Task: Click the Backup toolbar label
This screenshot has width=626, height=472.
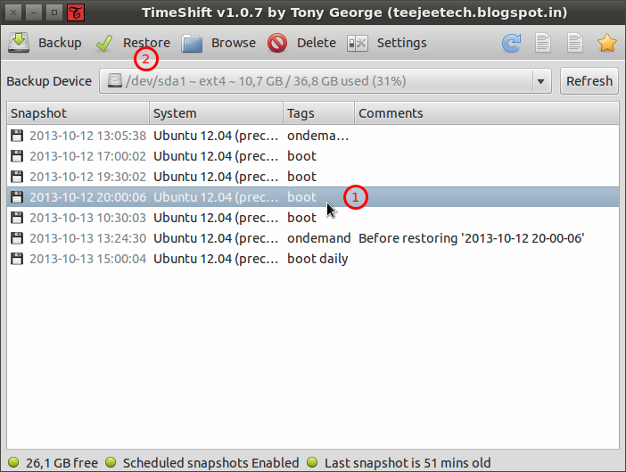Action: [x=60, y=43]
